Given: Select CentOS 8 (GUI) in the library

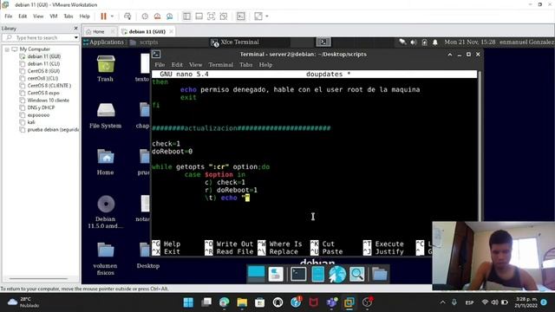Looking at the screenshot, I should point(43,71).
